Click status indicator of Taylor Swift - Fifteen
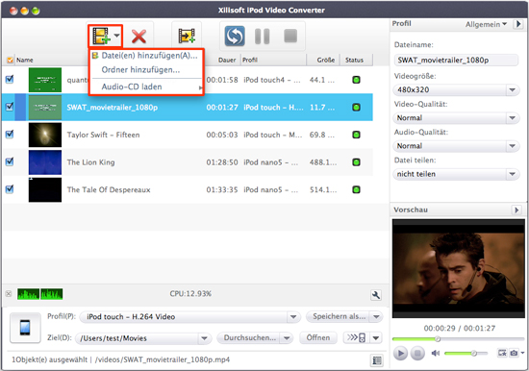The width and height of the screenshot is (529, 371). 356,135
